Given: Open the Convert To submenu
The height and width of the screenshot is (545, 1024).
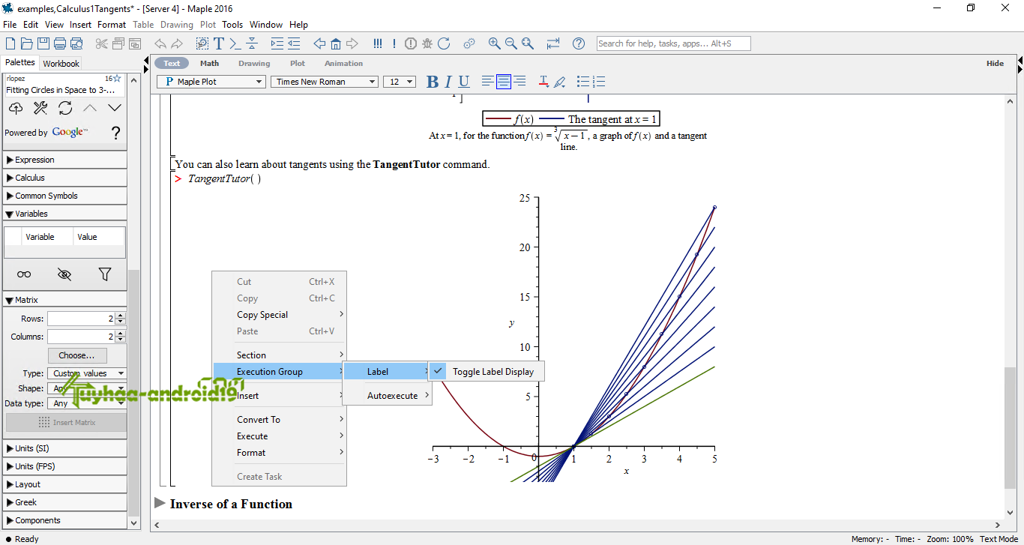Looking at the screenshot, I should coord(278,420).
